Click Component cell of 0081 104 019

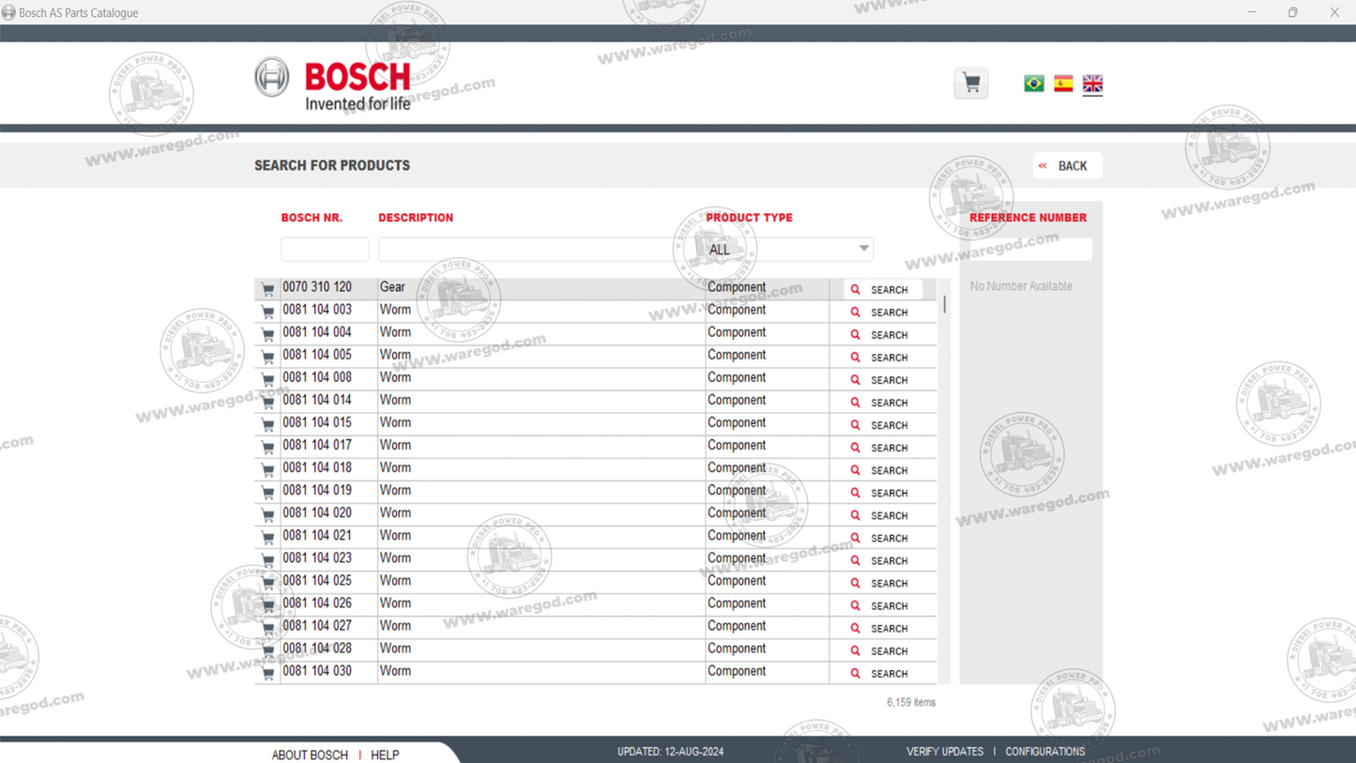767,491
